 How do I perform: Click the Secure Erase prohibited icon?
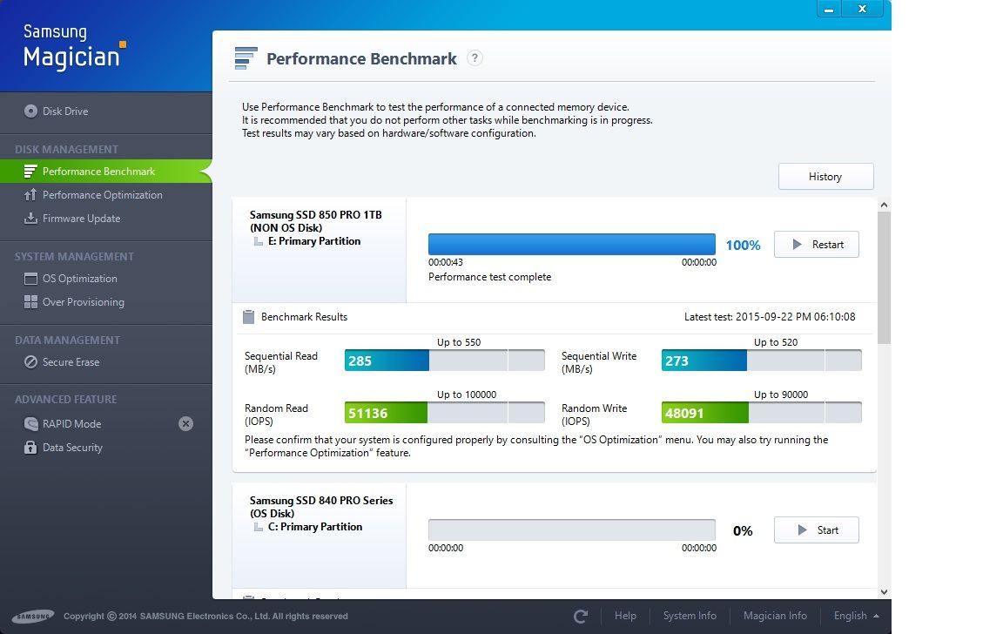tap(30, 362)
